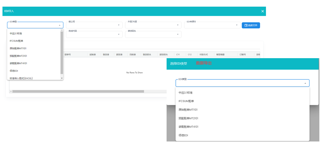Select 装载舱单MT4101 in the 选择EDI类型 dialog list
This screenshot has width=329, height=147.
tap(188, 127)
